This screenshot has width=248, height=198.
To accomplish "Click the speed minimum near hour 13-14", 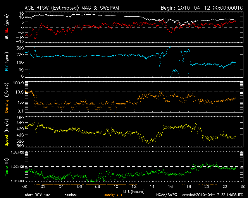I will tap(148, 142).
